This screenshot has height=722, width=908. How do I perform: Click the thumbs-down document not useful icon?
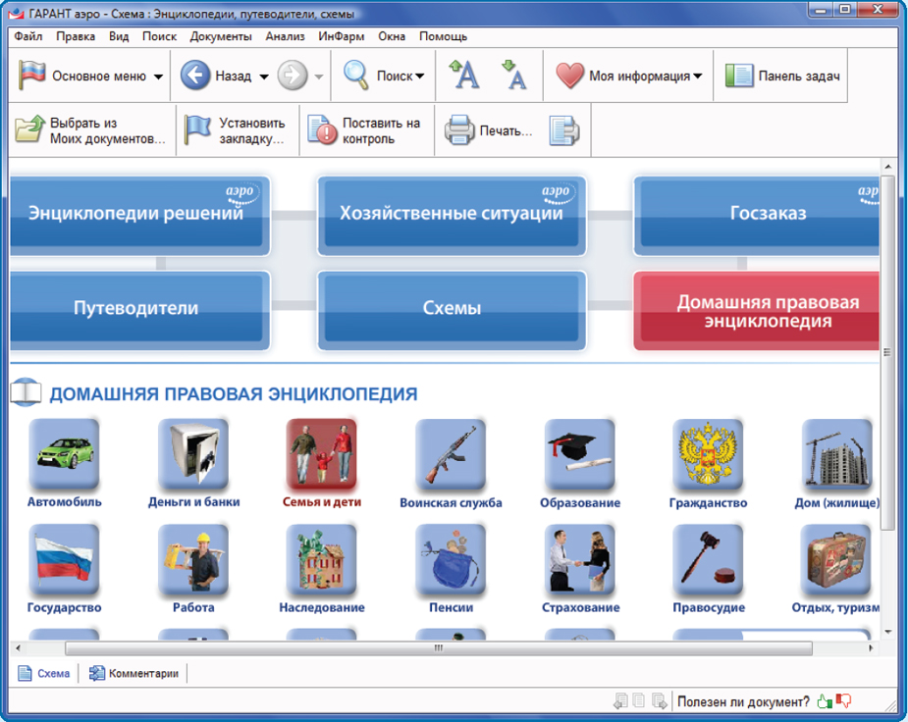coord(843,701)
